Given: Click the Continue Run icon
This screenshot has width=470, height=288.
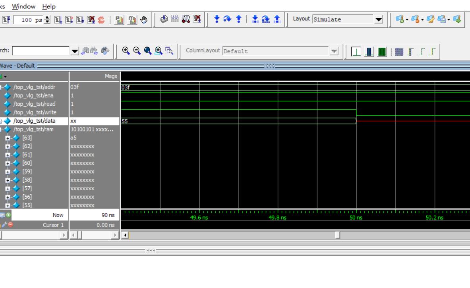Looking at the screenshot, I should point(69,20).
